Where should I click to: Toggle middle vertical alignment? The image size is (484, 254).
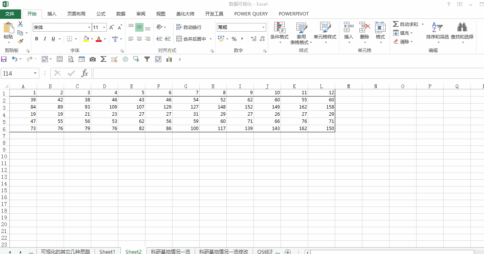pyautogui.click(x=139, y=27)
